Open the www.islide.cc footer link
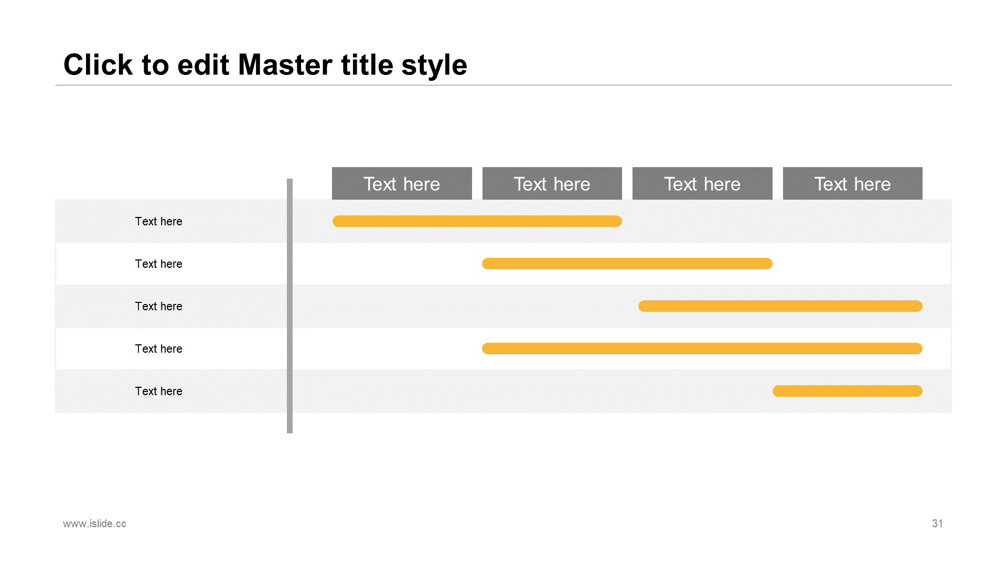This screenshot has width=1007, height=566. pos(94,524)
